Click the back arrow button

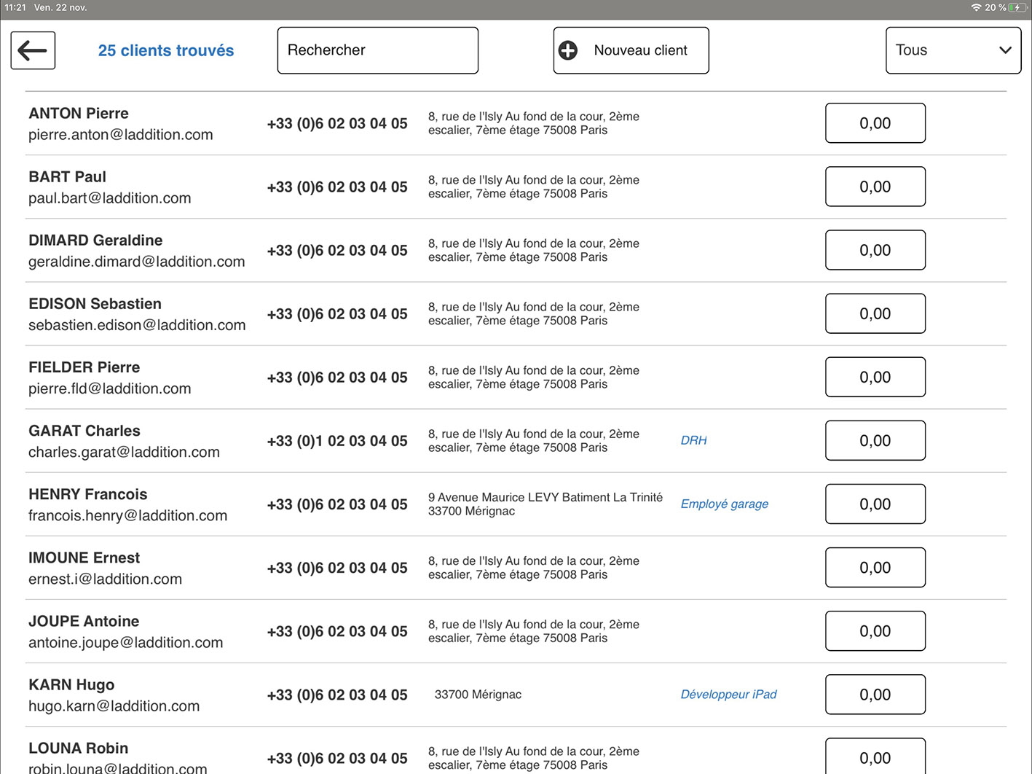point(33,51)
